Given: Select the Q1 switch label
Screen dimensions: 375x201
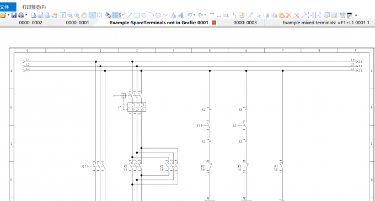Looking at the screenshot, I should tap(84, 166).
